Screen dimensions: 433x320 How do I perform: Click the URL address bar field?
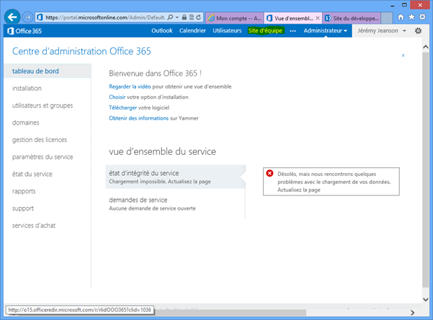[105, 18]
